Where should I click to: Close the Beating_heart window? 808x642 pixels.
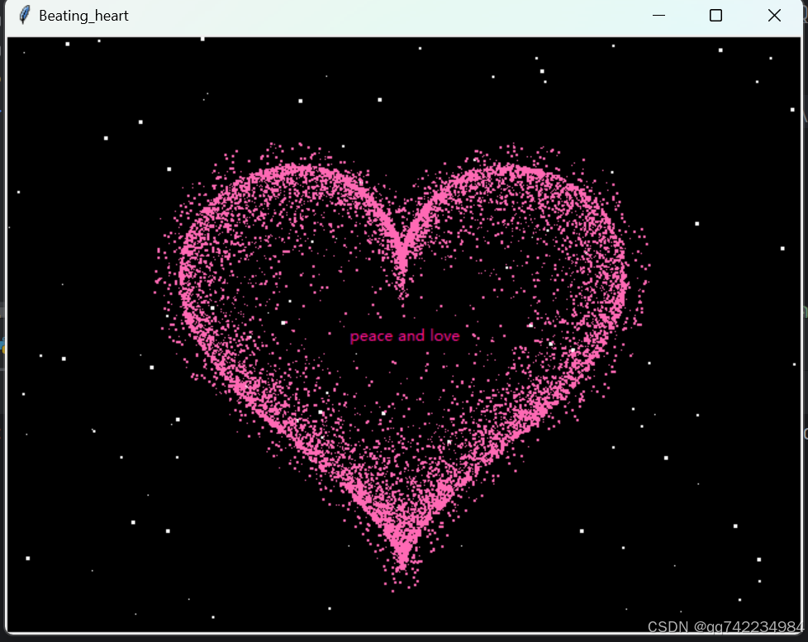(x=774, y=16)
